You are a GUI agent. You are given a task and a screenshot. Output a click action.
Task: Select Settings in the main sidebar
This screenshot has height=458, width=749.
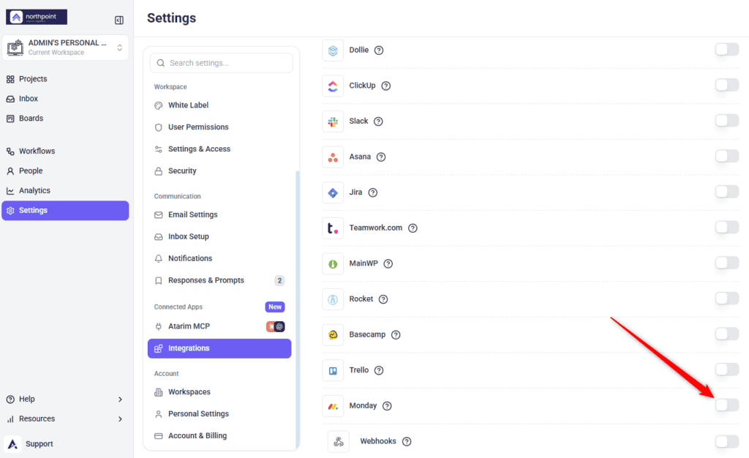pyautogui.click(x=65, y=210)
